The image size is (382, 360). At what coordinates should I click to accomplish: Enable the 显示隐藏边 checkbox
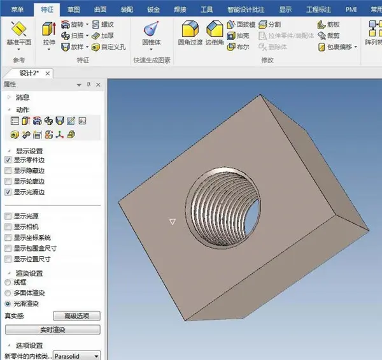pos(8,171)
